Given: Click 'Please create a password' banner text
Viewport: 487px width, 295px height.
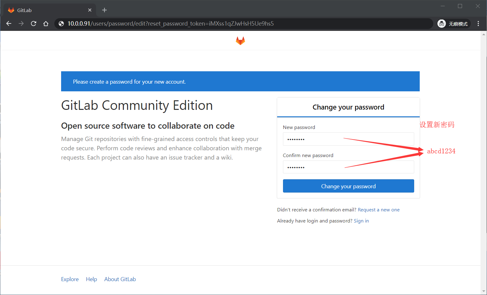Looking at the screenshot, I should click(x=129, y=82).
